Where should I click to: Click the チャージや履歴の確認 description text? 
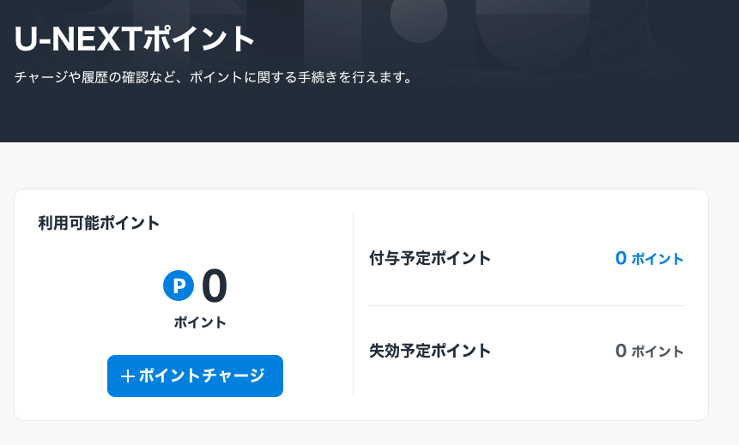pos(215,78)
